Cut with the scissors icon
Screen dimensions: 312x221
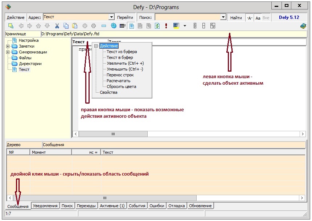pyautogui.click(x=57, y=26)
